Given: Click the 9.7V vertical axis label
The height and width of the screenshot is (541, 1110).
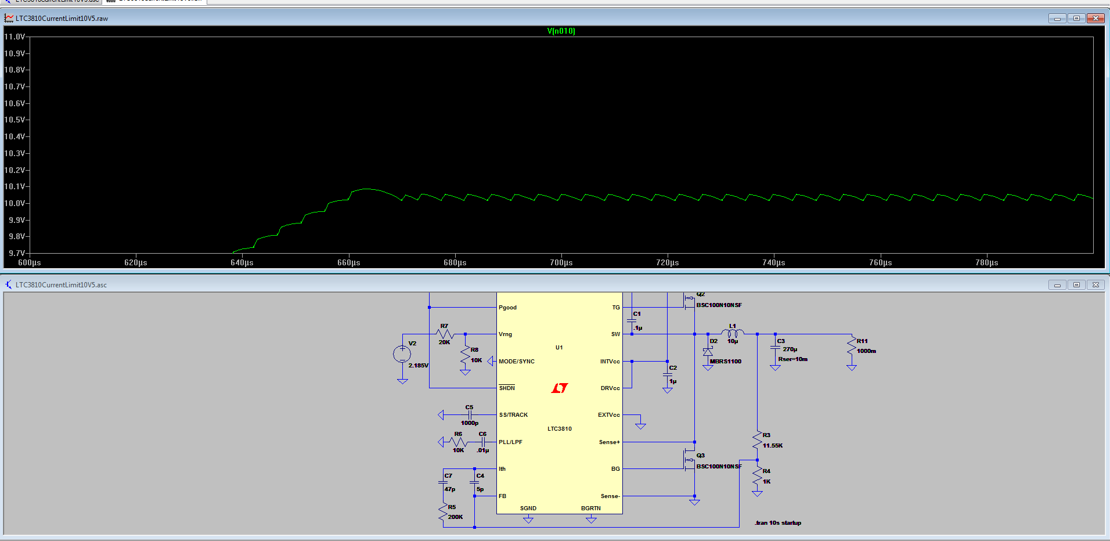Looking at the screenshot, I should [x=17, y=253].
